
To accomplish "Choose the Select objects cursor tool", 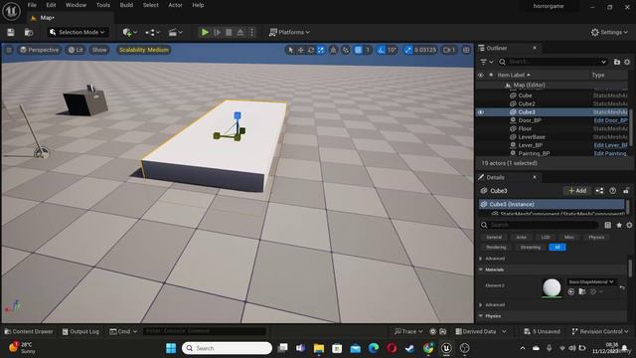I will pos(290,50).
